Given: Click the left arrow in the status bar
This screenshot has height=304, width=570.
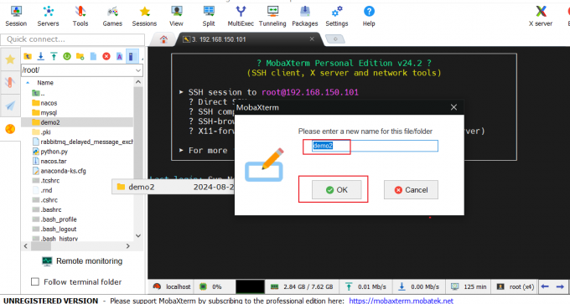Looking at the screenshot, I should tap(545, 286).
